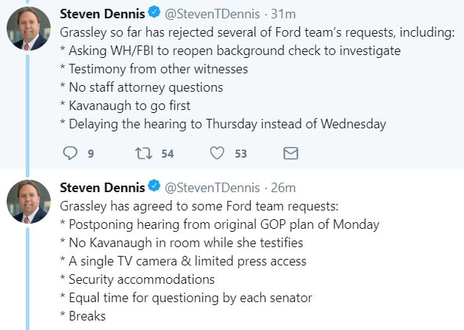Like the first tweet with the heart icon
The image size is (464, 330).
[217, 153]
